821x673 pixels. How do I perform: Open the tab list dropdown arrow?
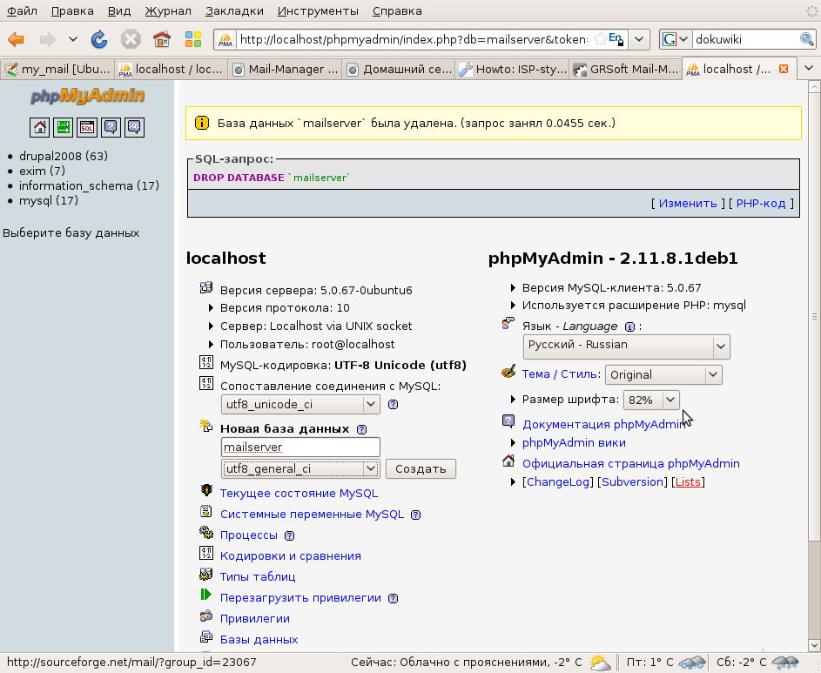pyautogui.click(x=809, y=69)
